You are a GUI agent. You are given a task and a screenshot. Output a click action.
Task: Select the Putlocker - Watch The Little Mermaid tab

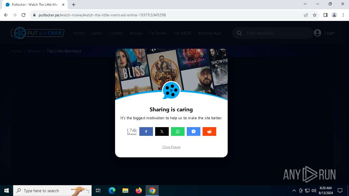coord(35,5)
